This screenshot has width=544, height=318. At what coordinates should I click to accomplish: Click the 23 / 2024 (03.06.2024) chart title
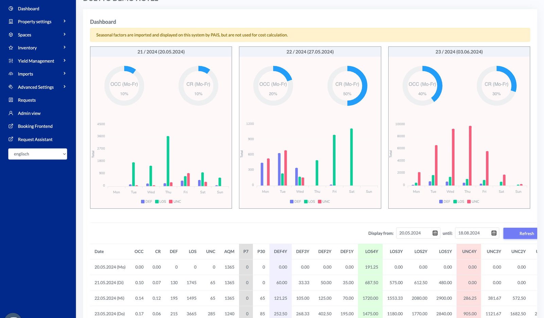(x=459, y=52)
